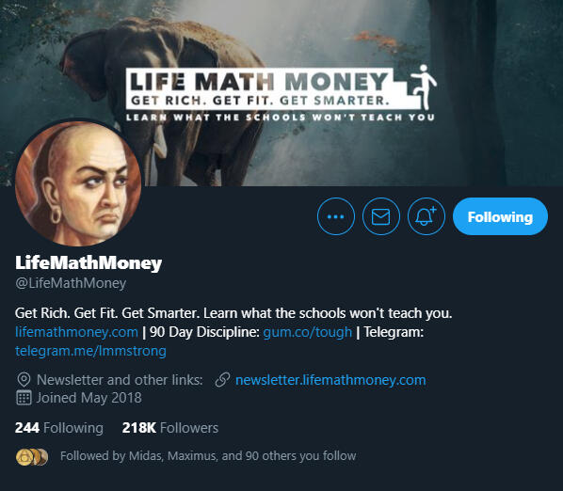The width and height of the screenshot is (563, 491).
Task: Click the location pin icon
Action: [x=24, y=380]
